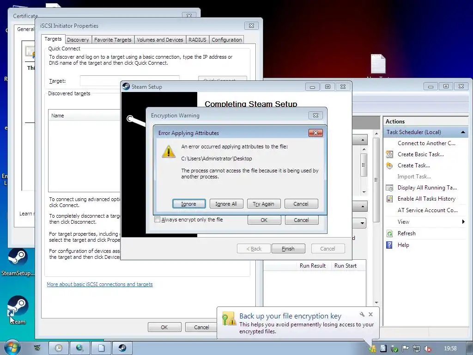Viewport: 473px width, 355px height.
Task: Click the Show desktop button at taskbar end
Action: click(469, 349)
